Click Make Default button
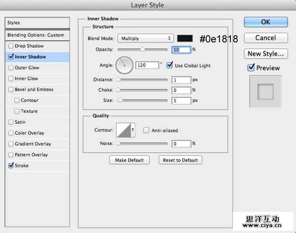 [129, 160]
